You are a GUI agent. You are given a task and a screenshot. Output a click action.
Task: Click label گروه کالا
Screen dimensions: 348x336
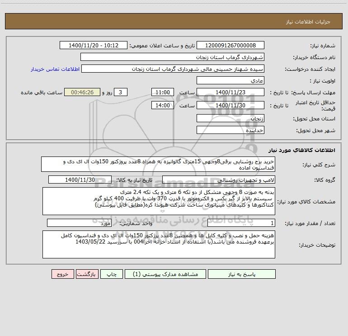tap(324, 180)
